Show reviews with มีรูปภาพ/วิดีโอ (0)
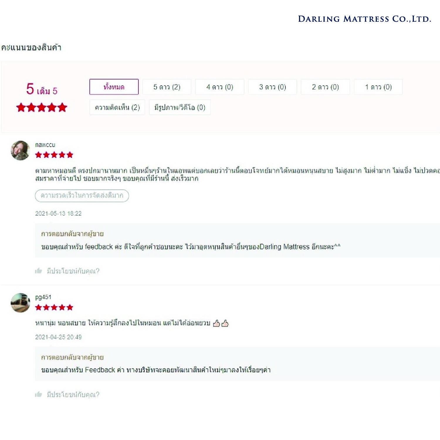Viewport: 440px width, 440px height. [180, 107]
